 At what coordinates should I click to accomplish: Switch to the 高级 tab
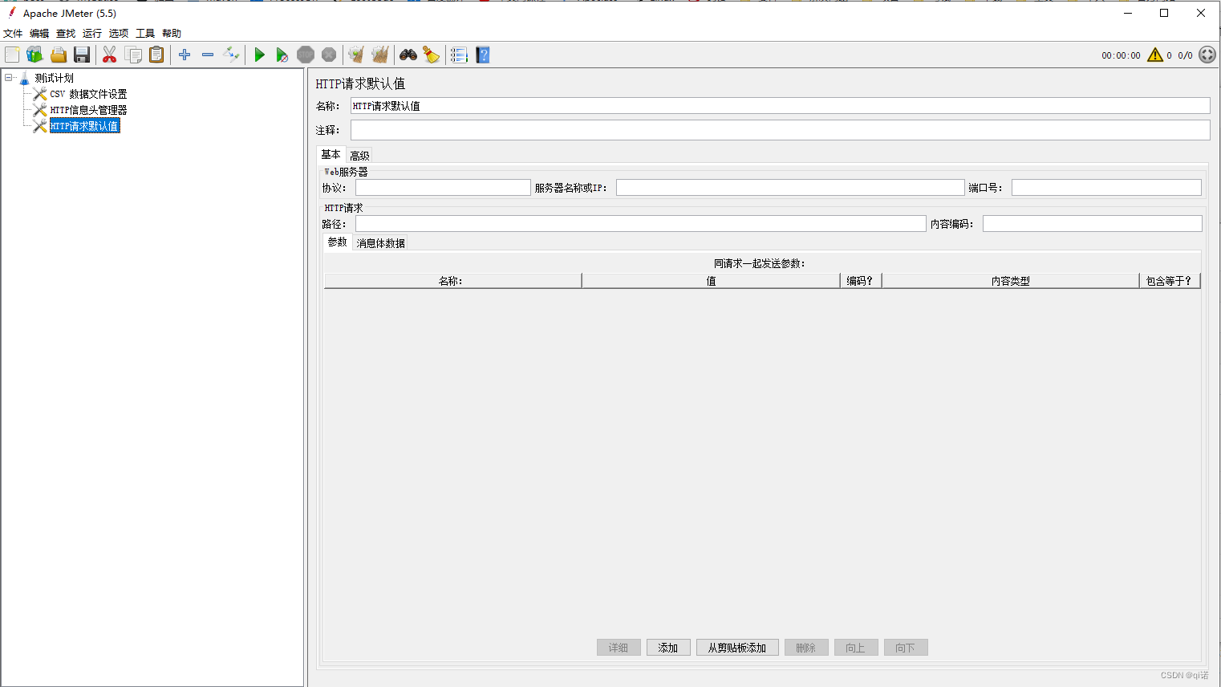(x=359, y=156)
